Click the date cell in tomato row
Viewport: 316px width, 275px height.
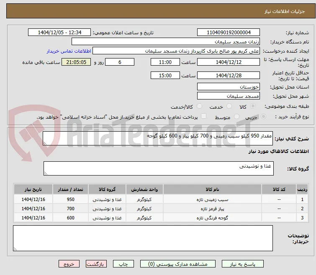[x=33, y=218]
